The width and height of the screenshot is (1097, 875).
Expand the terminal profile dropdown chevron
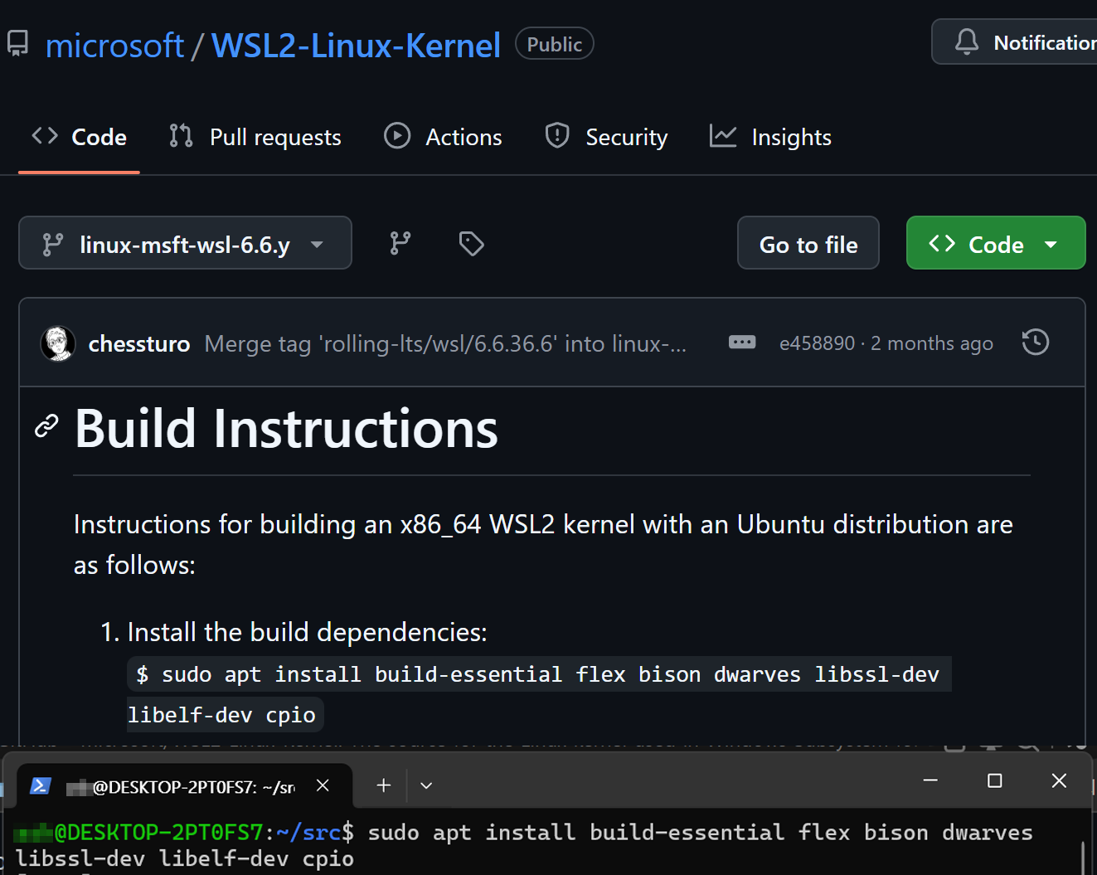click(426, 785)
